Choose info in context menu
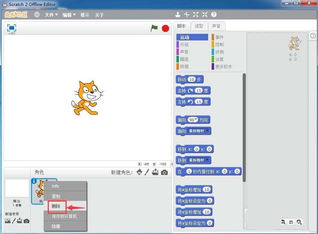 (x=65, y=186)
